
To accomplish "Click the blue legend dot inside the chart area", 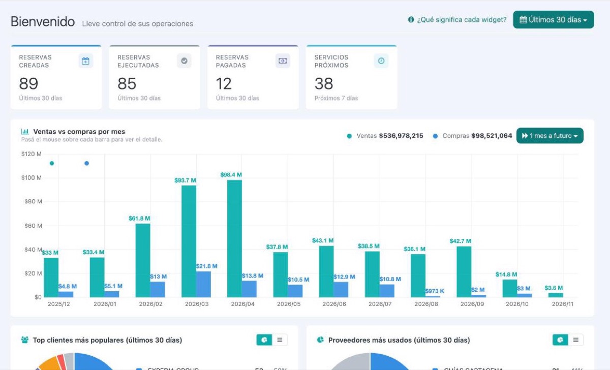I will click(86, 163).
